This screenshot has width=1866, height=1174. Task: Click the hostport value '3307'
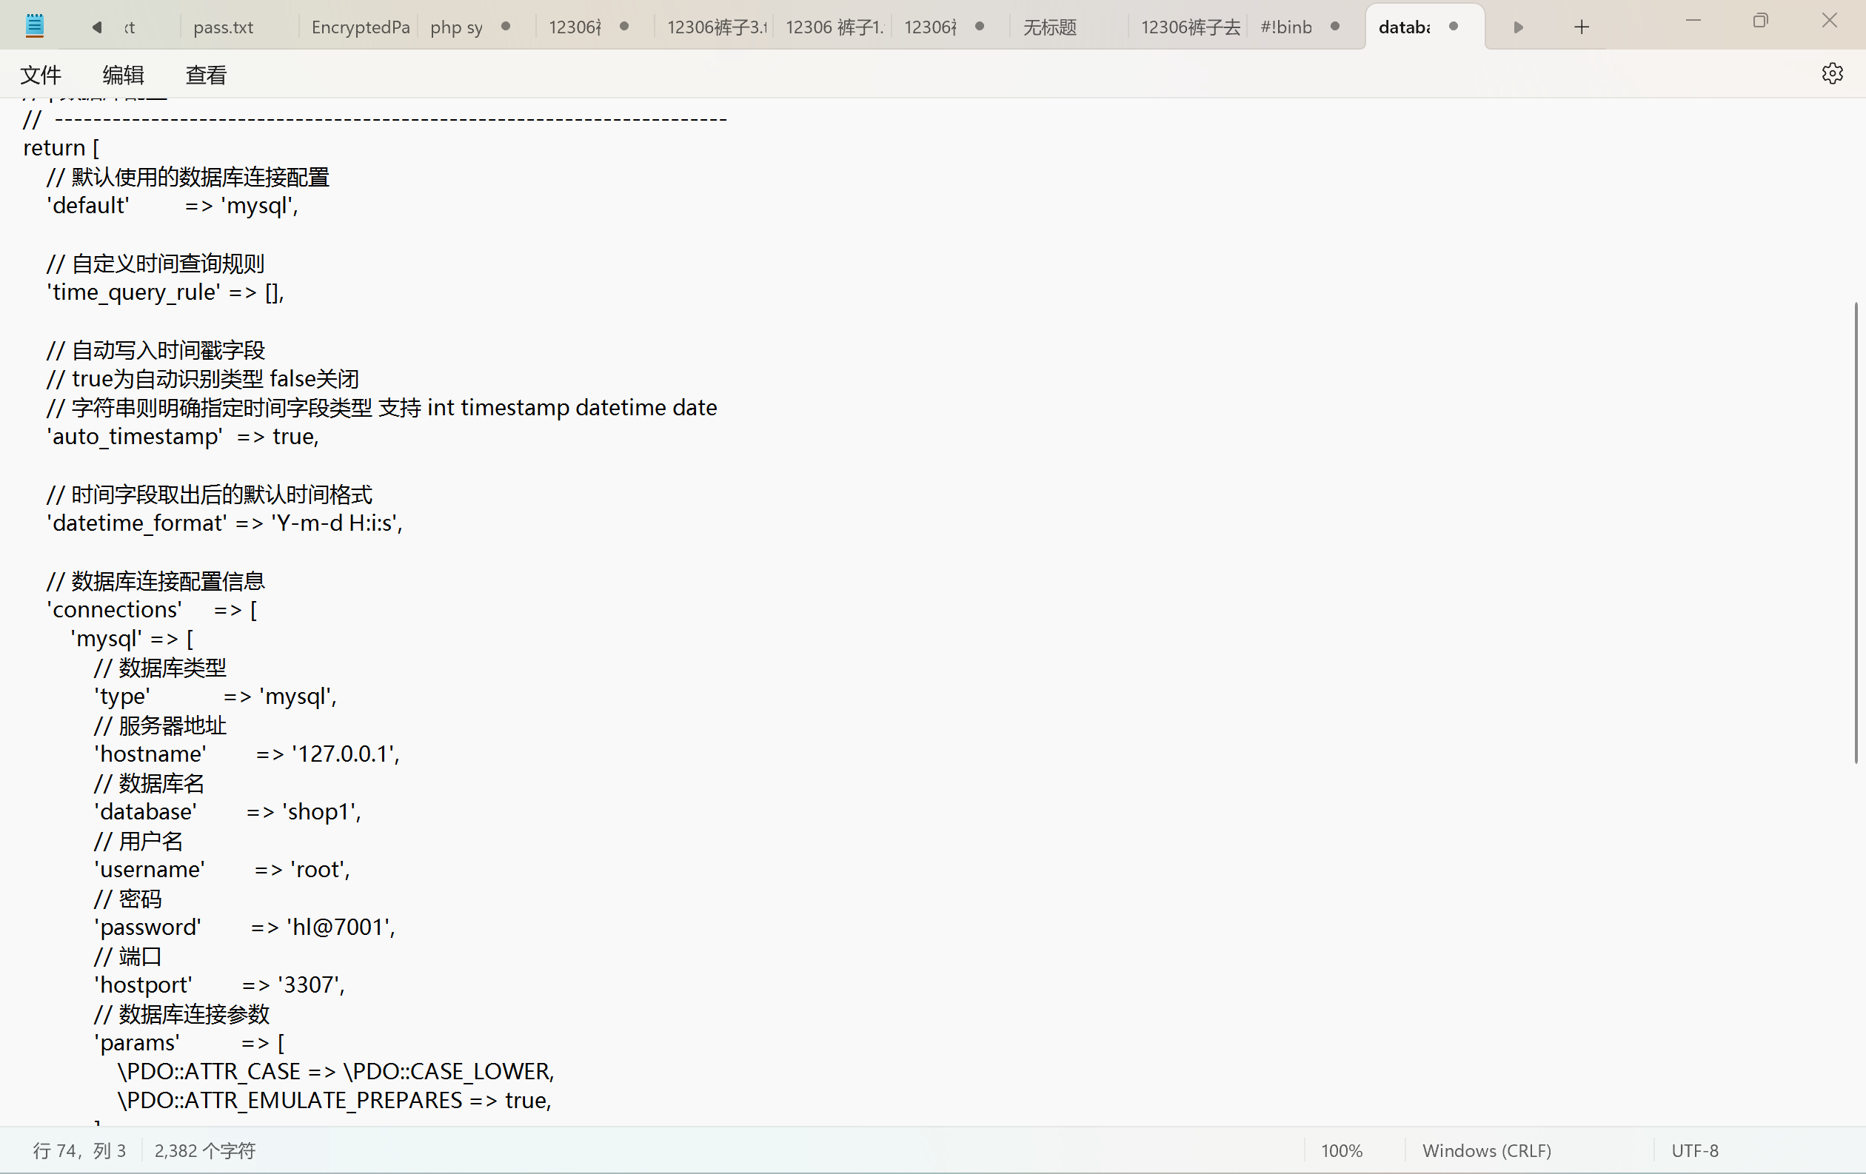point(311,985)
